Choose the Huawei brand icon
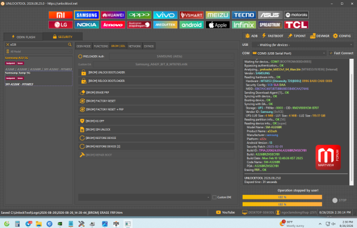The width and height of the screenshot is (357, 228). point(113,15)
